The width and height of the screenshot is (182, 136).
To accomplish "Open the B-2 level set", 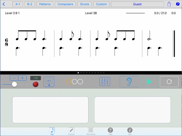I will [30, 4].
